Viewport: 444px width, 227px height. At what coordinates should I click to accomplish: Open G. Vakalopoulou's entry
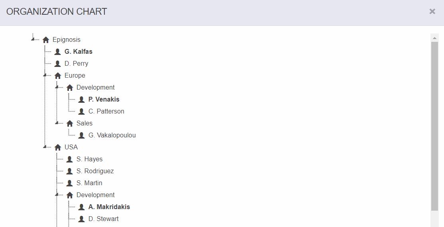coord(112,135)
